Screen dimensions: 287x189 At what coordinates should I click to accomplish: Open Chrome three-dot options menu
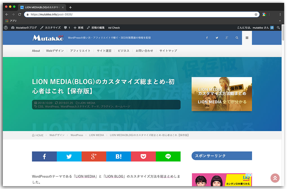pyautogui.click(x=280, y=14)
